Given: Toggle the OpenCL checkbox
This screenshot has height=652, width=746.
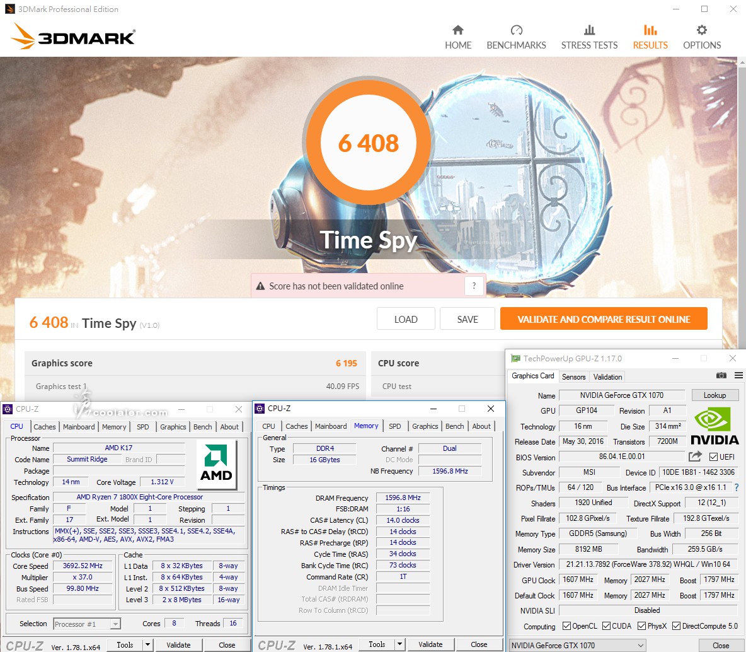Looking at the screenshot, I should (566, 626).
